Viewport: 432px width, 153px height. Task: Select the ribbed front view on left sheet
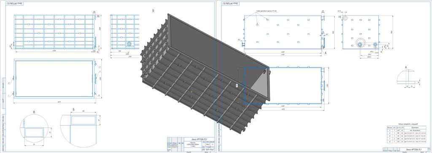pyautogui.click(x=54, y=32)
